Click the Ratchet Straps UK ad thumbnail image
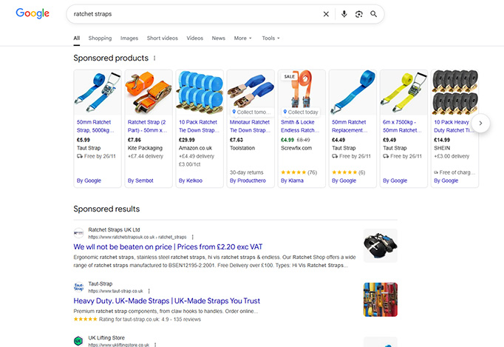This screenshot has width=504, height=347. [x=380, y=246]
